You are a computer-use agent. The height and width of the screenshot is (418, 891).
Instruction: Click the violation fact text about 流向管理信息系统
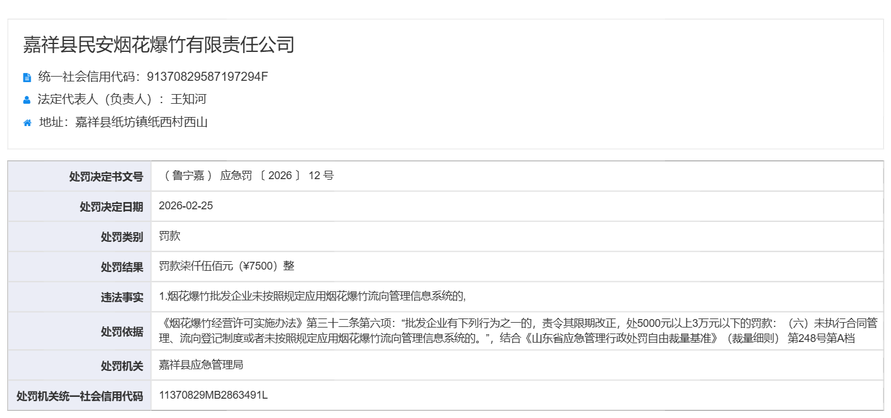coord(312,296)
